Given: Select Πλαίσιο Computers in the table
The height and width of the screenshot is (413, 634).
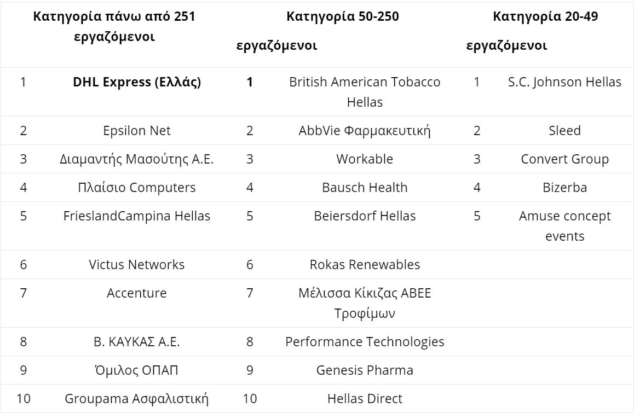Looking at the screenshot, I should click(x=137, y=188).
